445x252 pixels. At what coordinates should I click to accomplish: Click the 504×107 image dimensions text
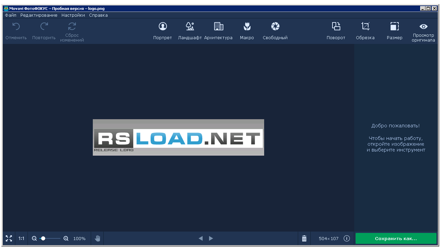pos(329,238)
